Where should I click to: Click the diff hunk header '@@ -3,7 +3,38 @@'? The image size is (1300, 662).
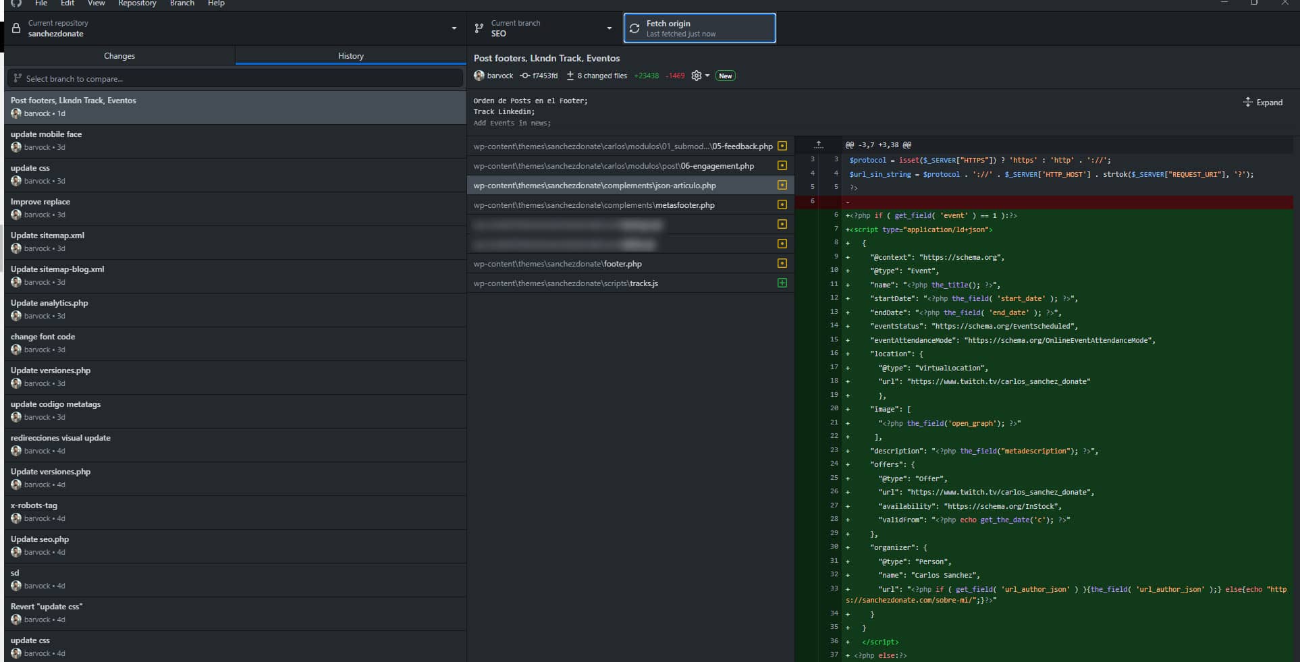coord(877,145)
